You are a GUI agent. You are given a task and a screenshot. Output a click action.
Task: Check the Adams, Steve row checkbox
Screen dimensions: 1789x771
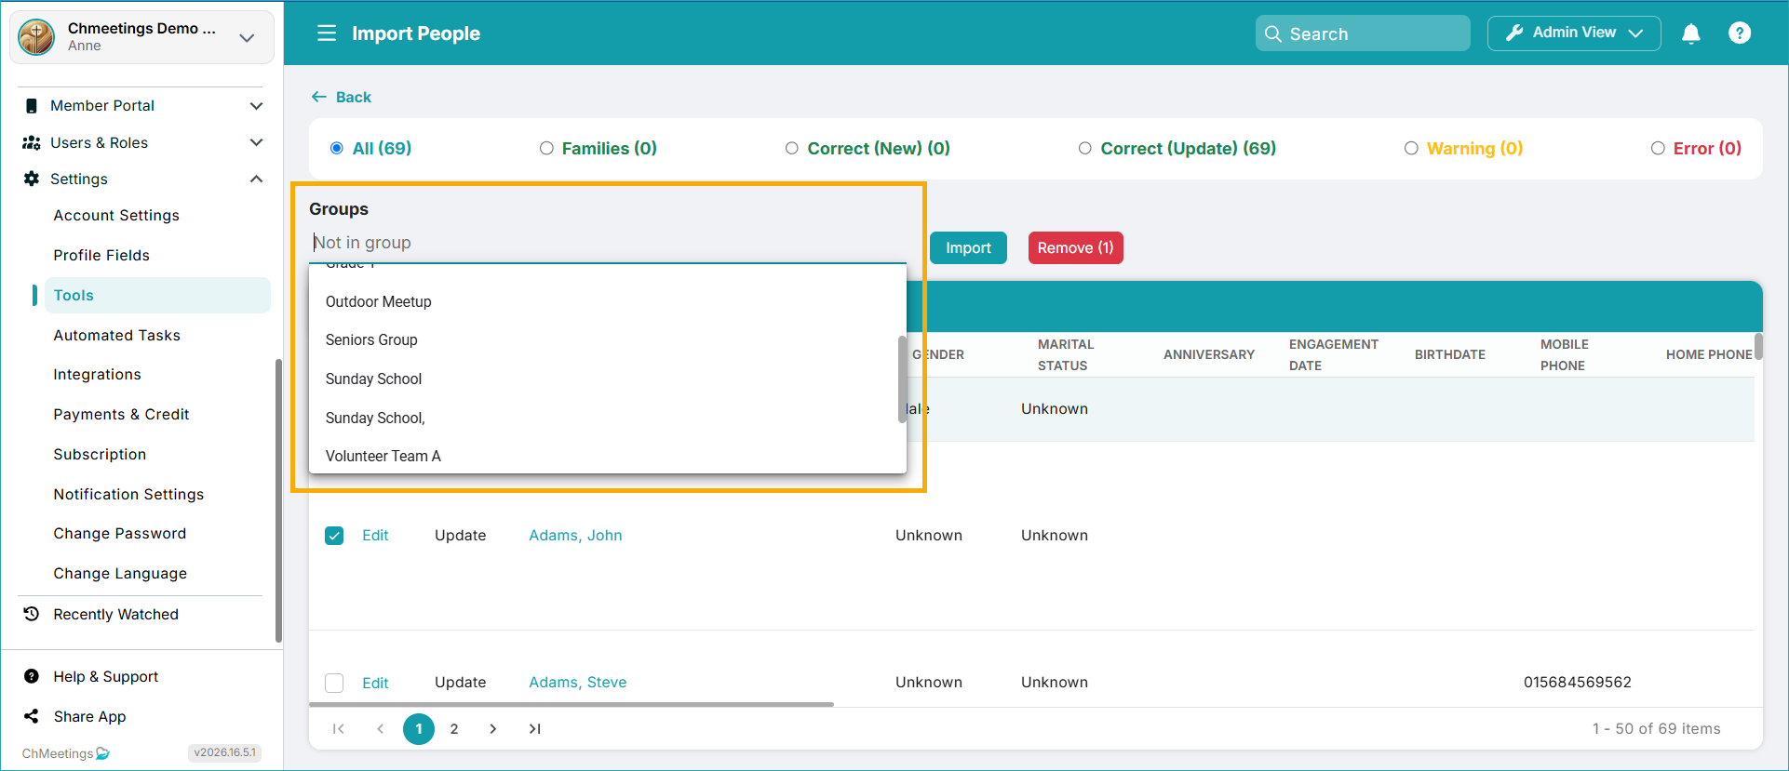[334, 683]
